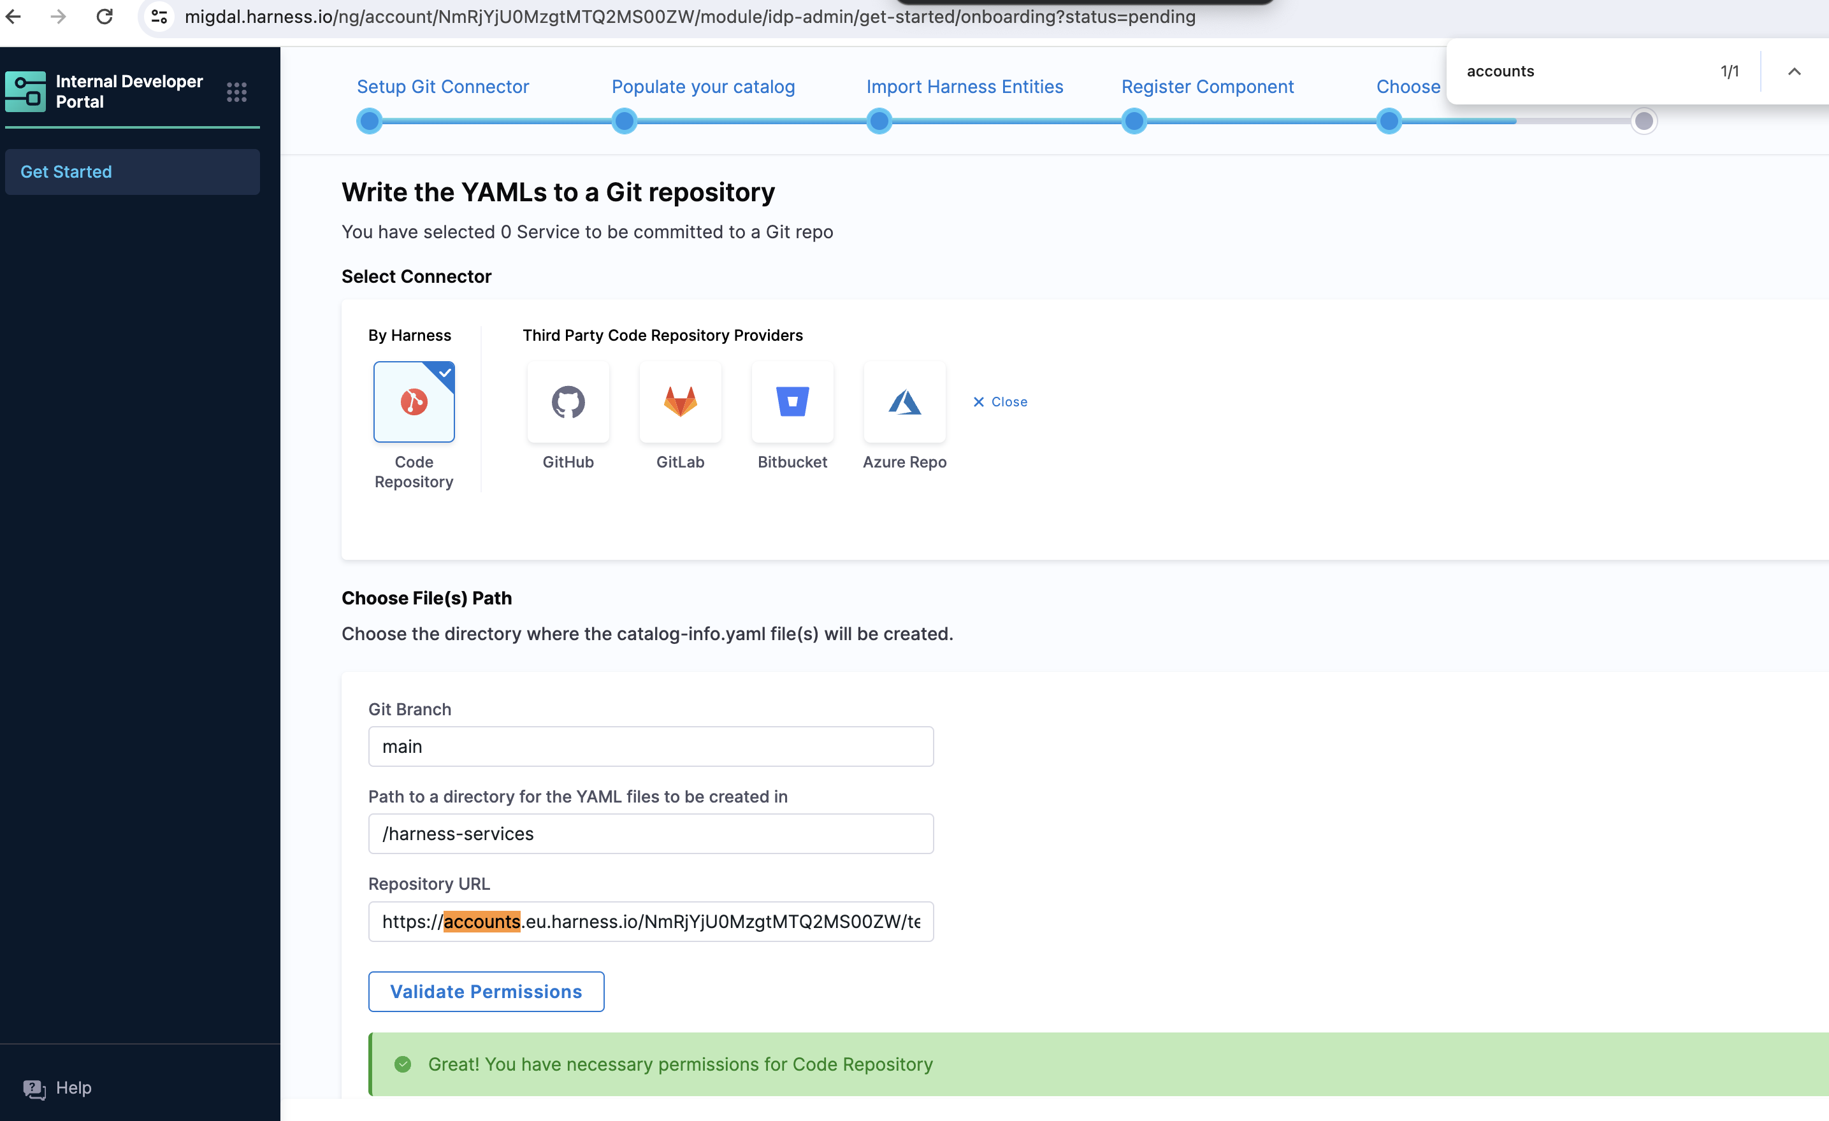Open the Help chat icon
Screen dimensions: 1829x1121
click(34, 1089)
